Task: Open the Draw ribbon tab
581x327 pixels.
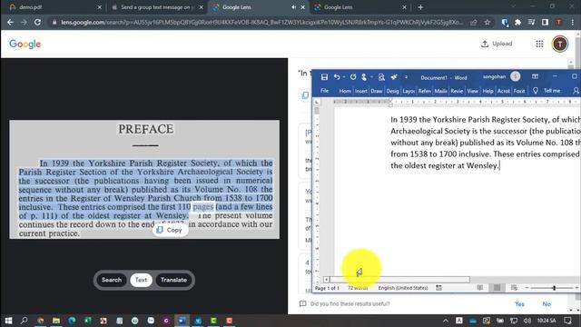Action: [377, 91]
